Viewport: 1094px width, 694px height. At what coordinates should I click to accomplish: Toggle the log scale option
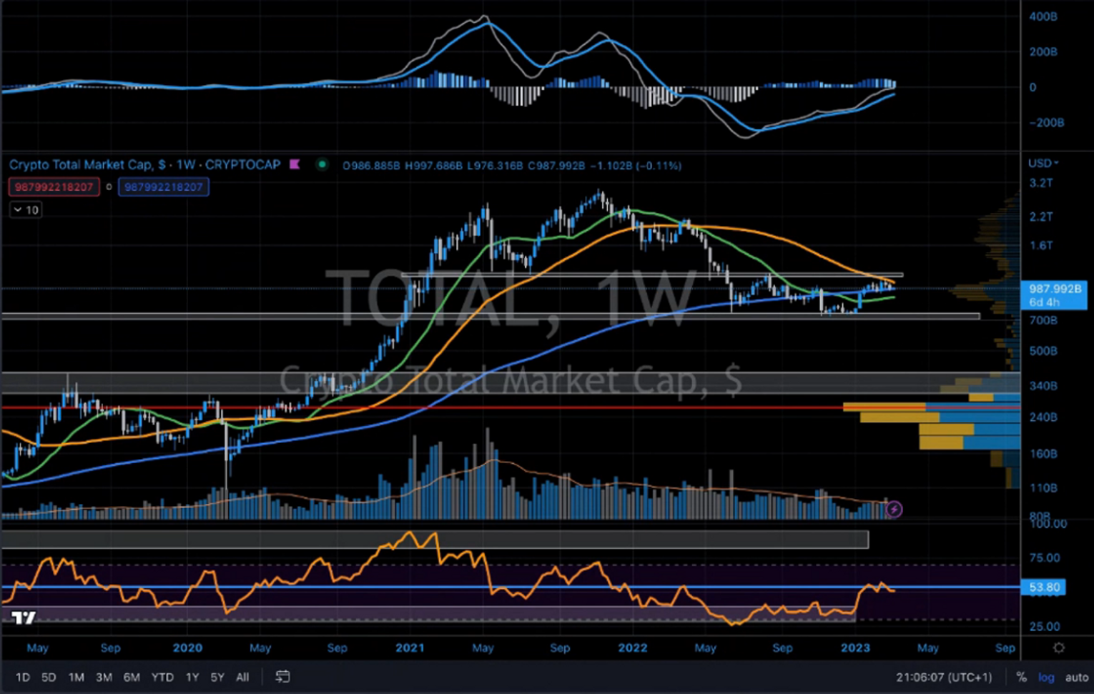pyautogui.click(x=1046, y=677)
